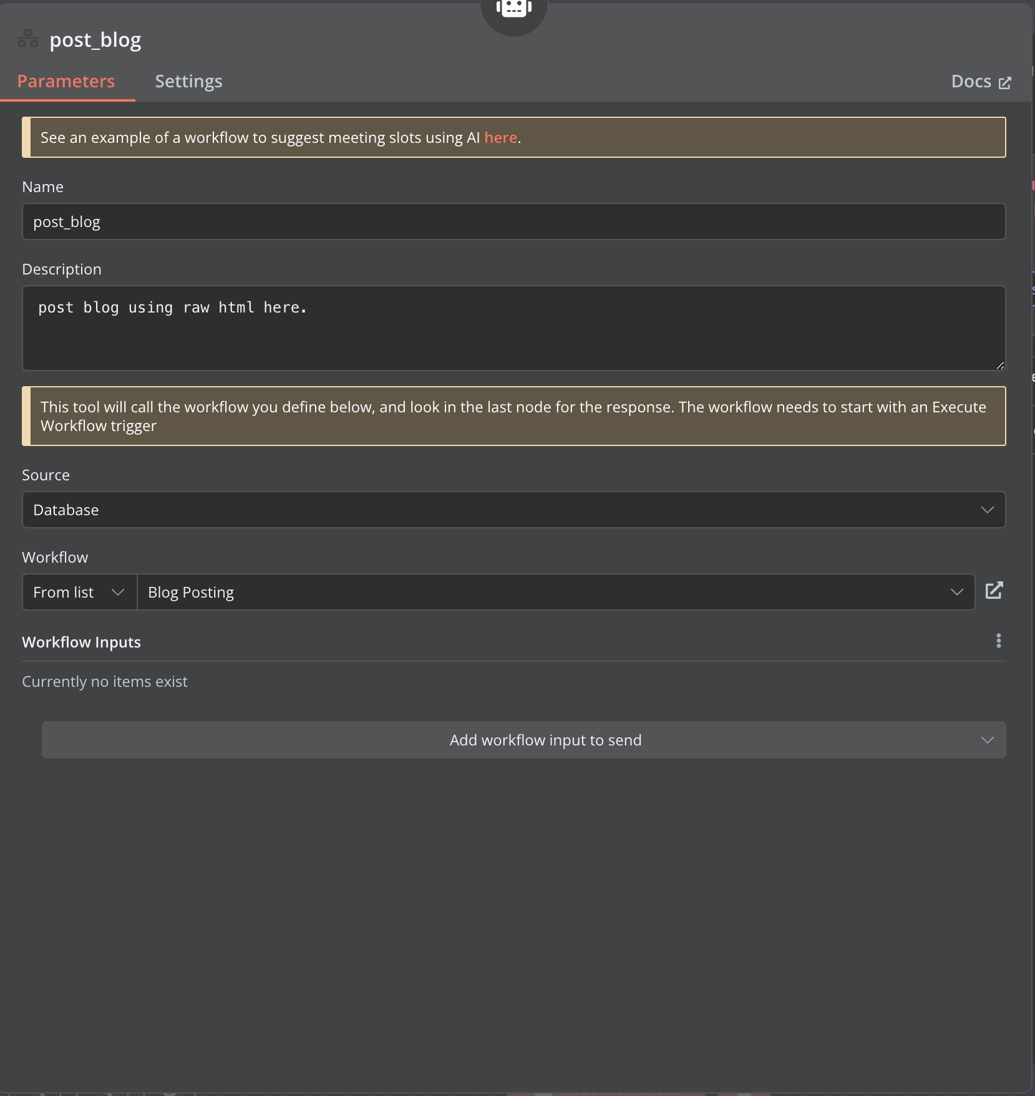Viewport: 1035px width, 1096px height.
Task: Switch to the Settings tab
Action: tap(188, 81)
